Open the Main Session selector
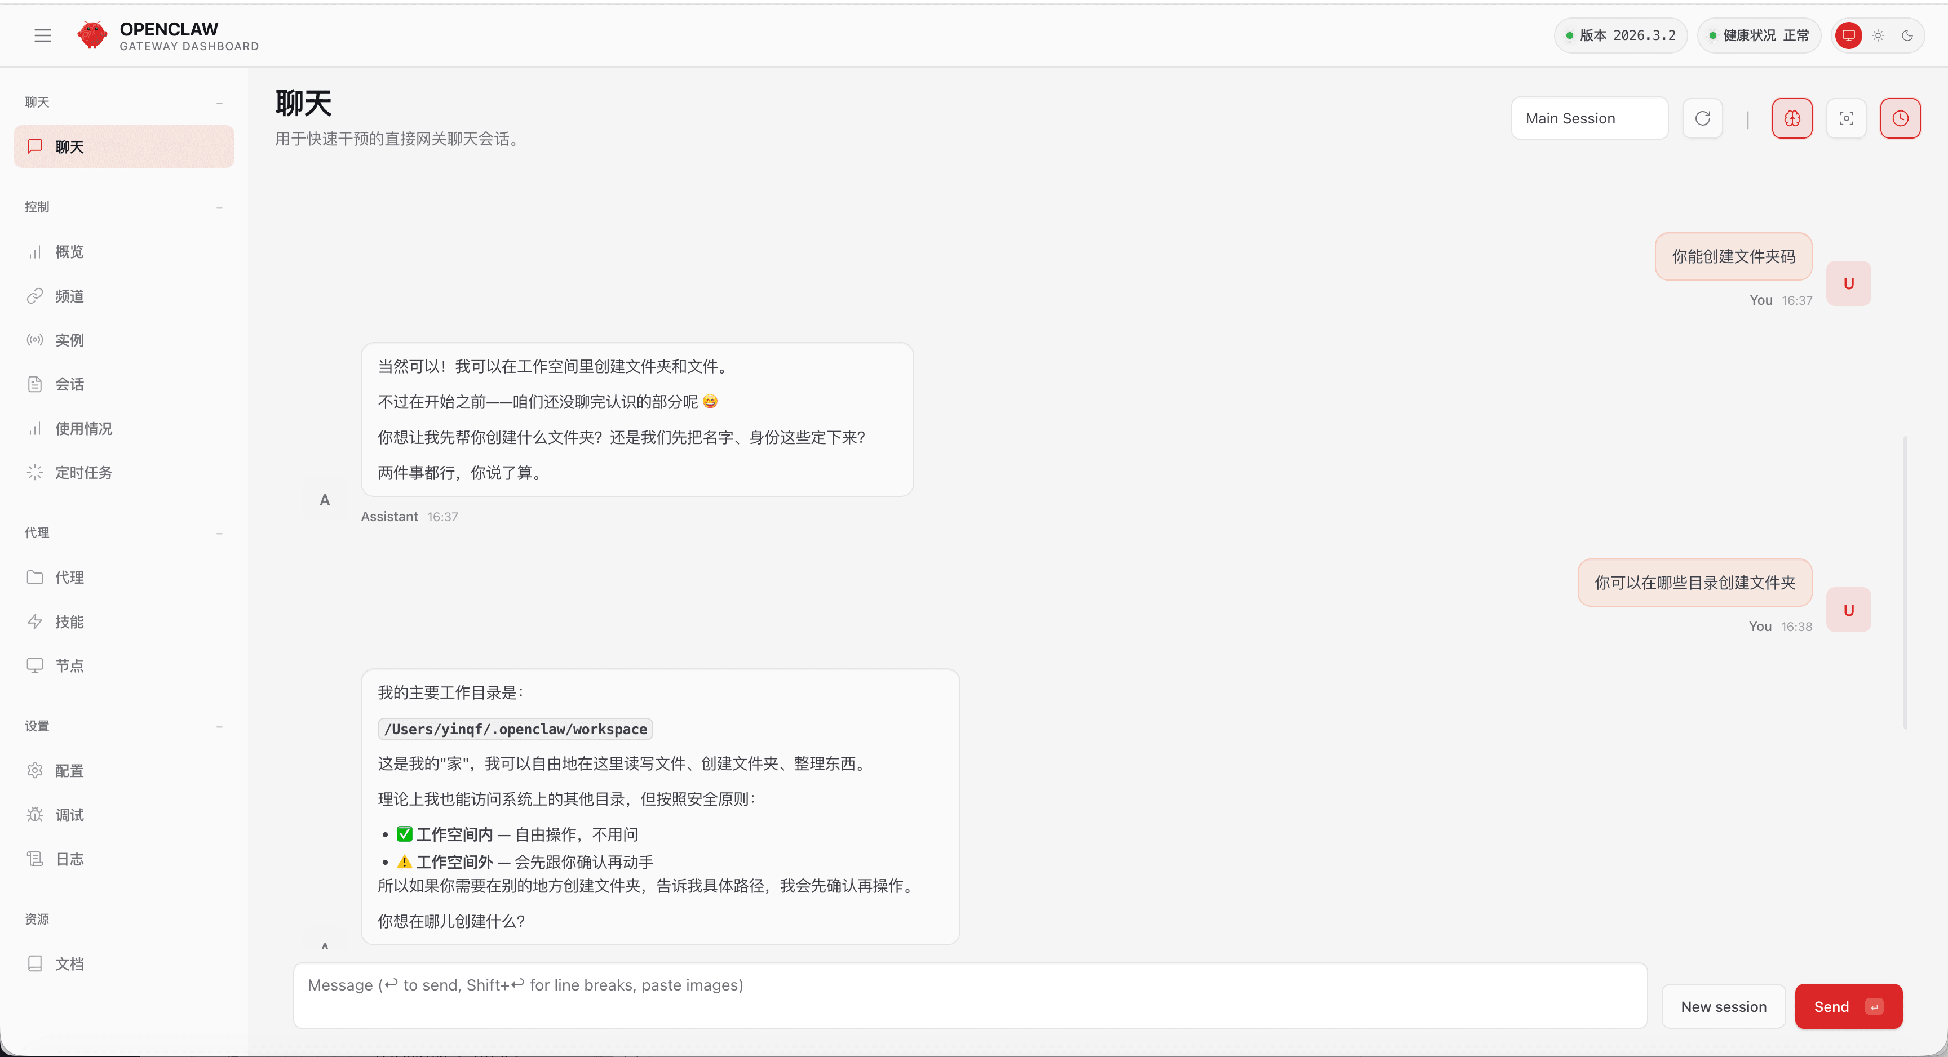1948x1057 pixels. (1589, 118)
